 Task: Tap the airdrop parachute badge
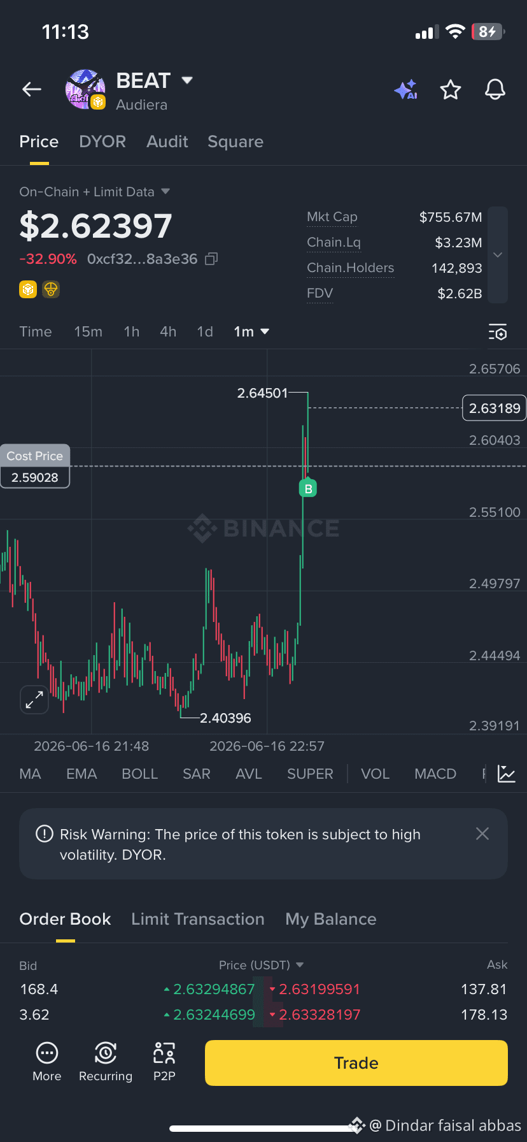51,290
